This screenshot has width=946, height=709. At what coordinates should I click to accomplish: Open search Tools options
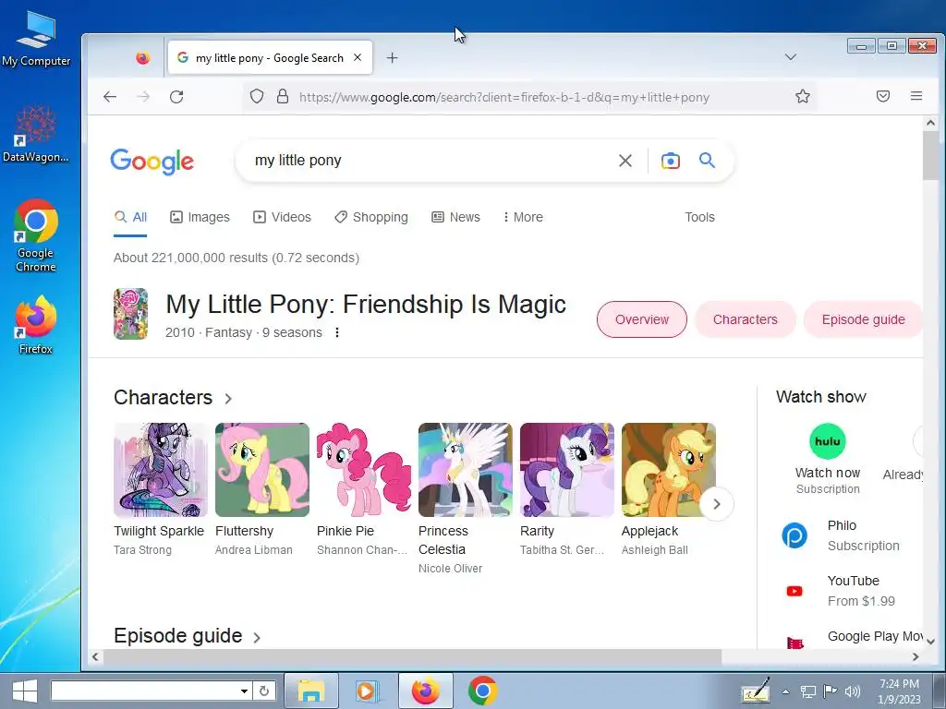700,217
